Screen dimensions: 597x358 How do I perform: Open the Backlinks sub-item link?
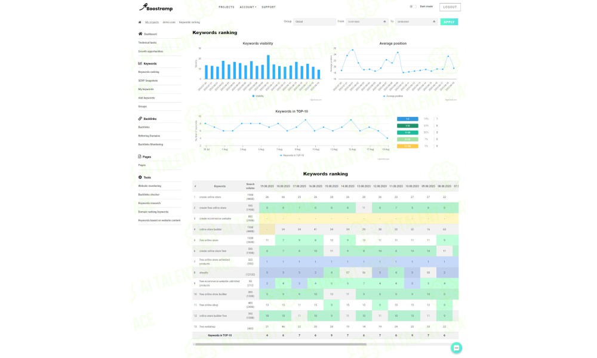pyautogui.click(x=144, y=127)
